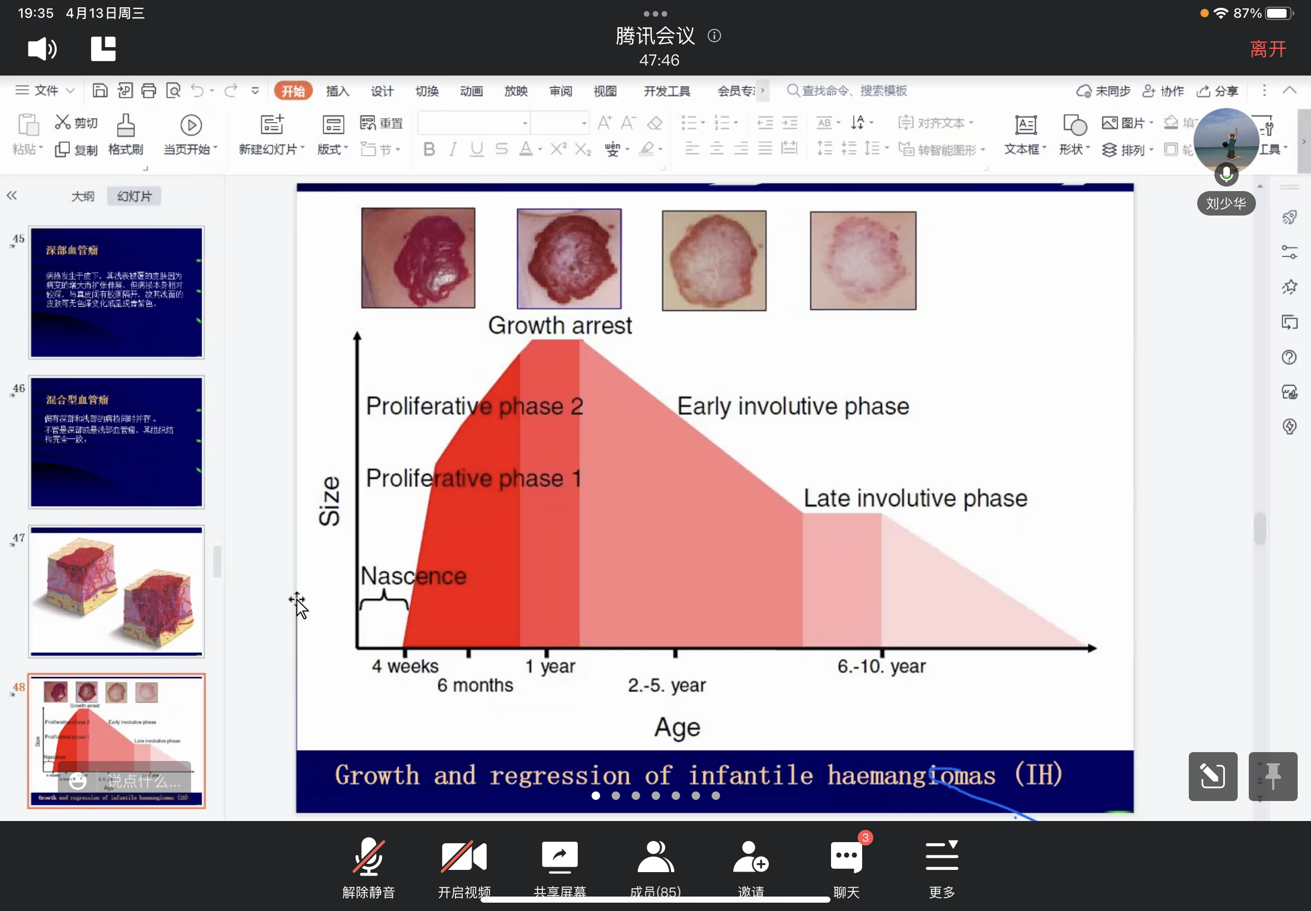This screenshot has width=1311, height=911.
Task: Click the annotation pen button
Action: 1212,776
